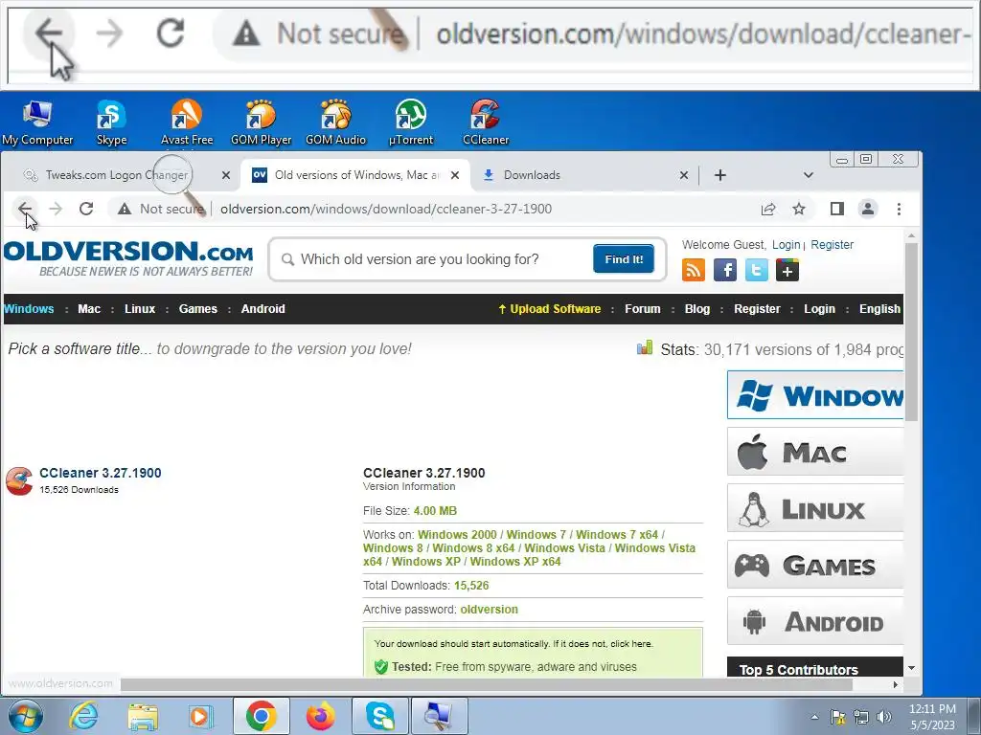Share this page via share icon

tap(768, 209)
